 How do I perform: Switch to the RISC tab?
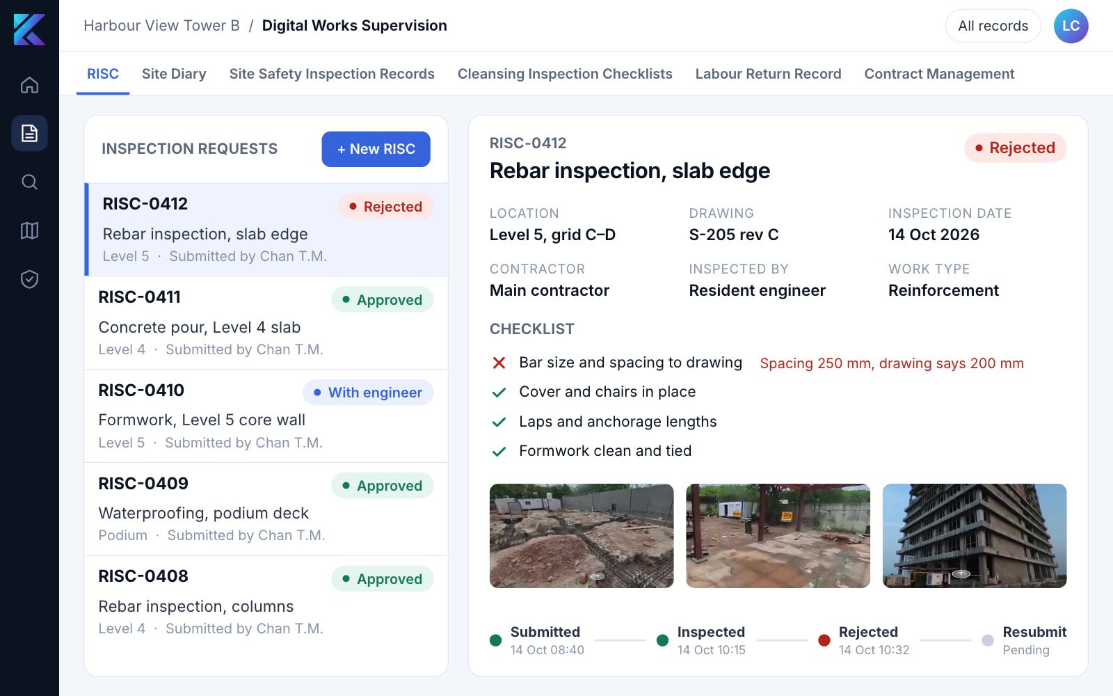click(x=103, y=74)
